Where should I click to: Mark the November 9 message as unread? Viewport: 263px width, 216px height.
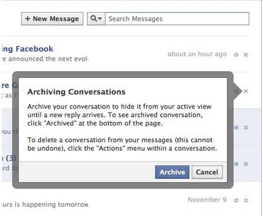(236, 200)
